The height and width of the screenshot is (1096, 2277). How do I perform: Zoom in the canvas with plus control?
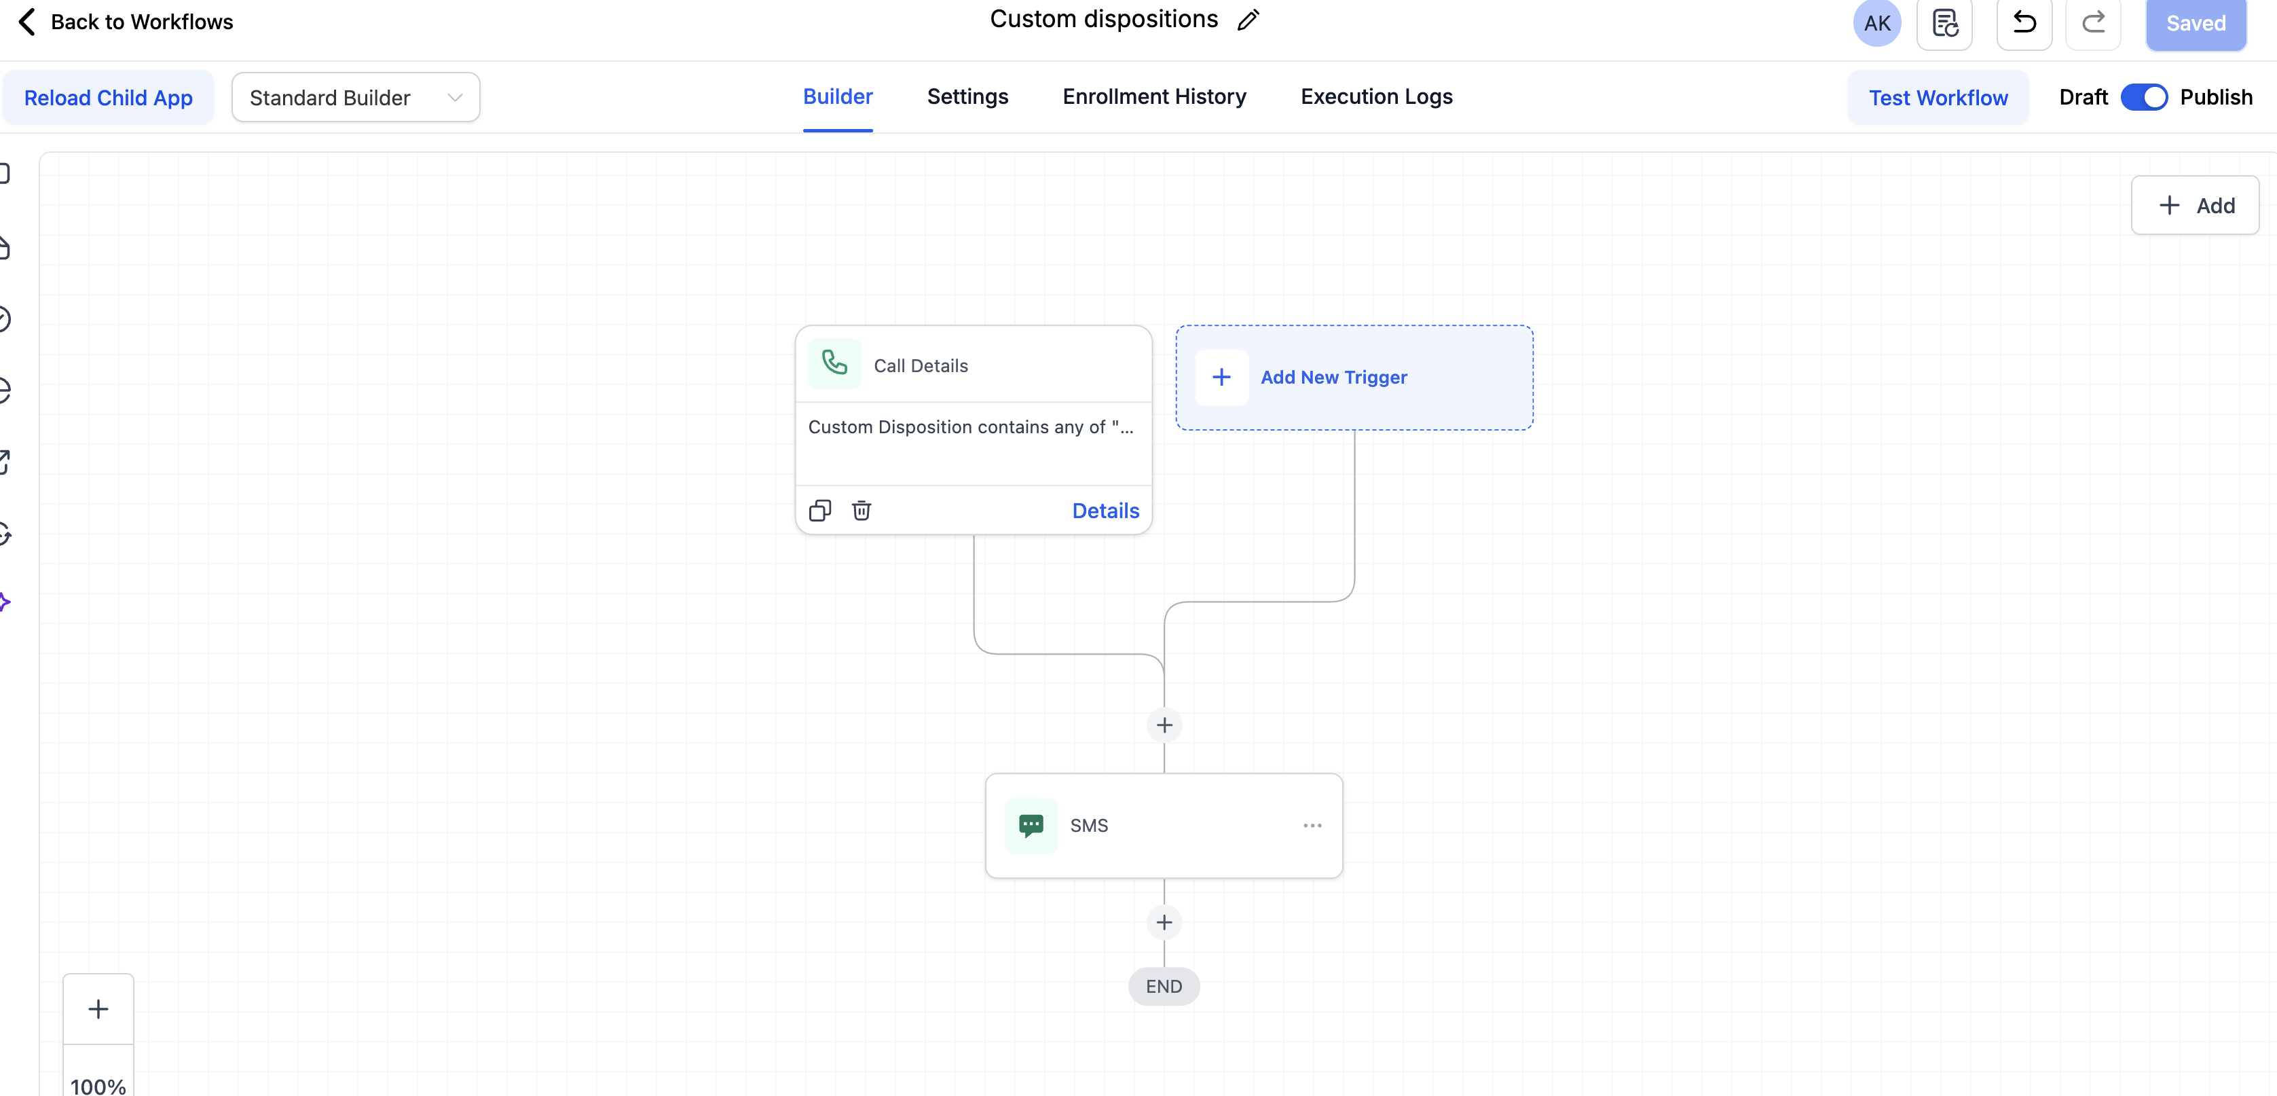click(98, 1009)
